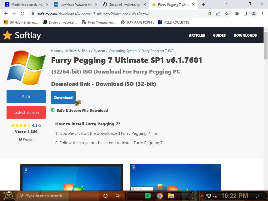Switch to the Mediafire search tab
The image size is (268, 201).
pyautogui.click(x=26, y=5)
